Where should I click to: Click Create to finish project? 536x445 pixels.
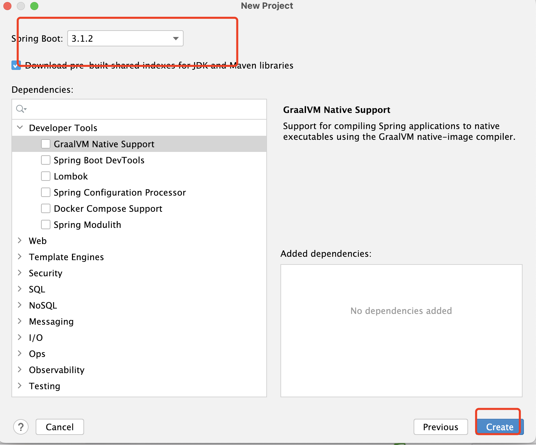pos(500,427)
